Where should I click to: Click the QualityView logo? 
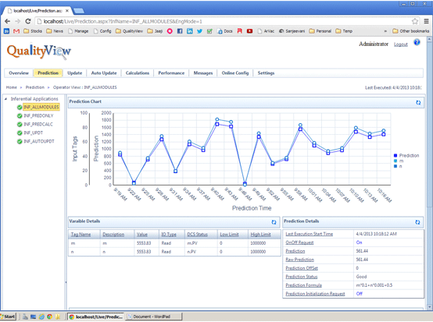[38, 51]
